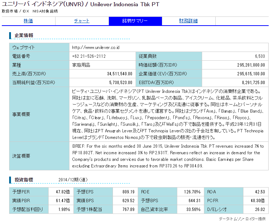Click the 2014/12期(連) period label

click(73, 180)
